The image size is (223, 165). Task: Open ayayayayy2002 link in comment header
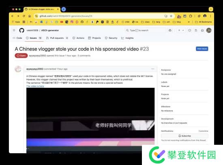[35, 69]
